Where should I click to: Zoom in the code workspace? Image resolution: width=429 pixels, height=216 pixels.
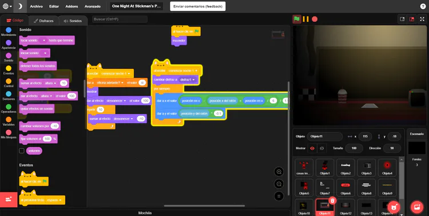(x=279, y=172)
